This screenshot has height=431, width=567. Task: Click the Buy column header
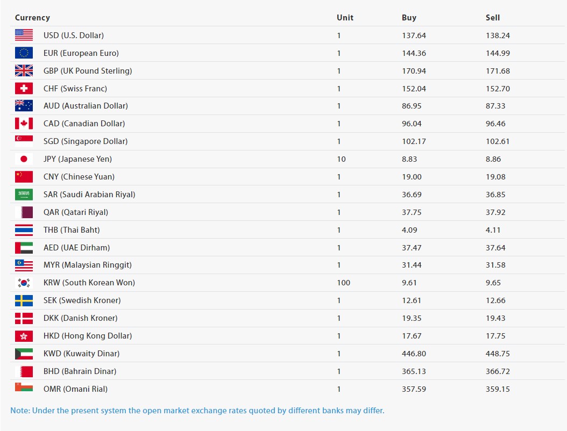[x=409, y=18]
